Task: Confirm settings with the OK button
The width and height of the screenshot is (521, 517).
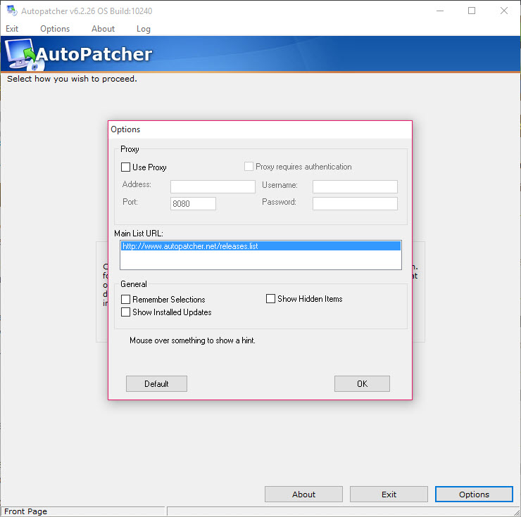Action: (x=362, y=384)
